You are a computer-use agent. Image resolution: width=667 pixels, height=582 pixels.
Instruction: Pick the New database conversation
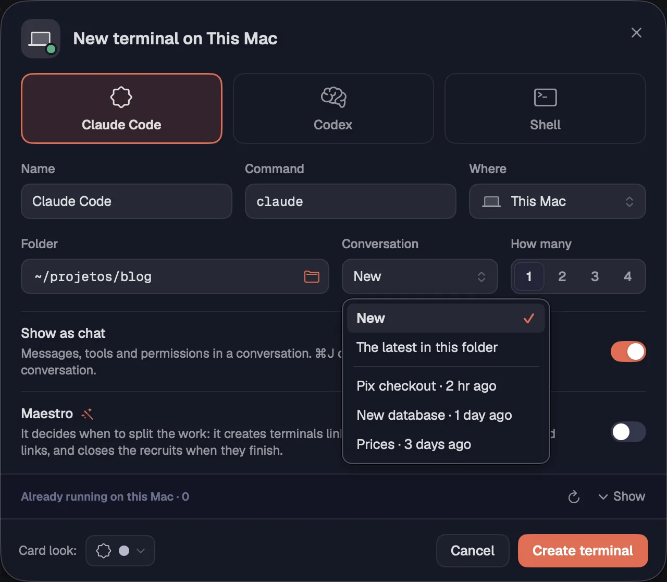point(446,415)
